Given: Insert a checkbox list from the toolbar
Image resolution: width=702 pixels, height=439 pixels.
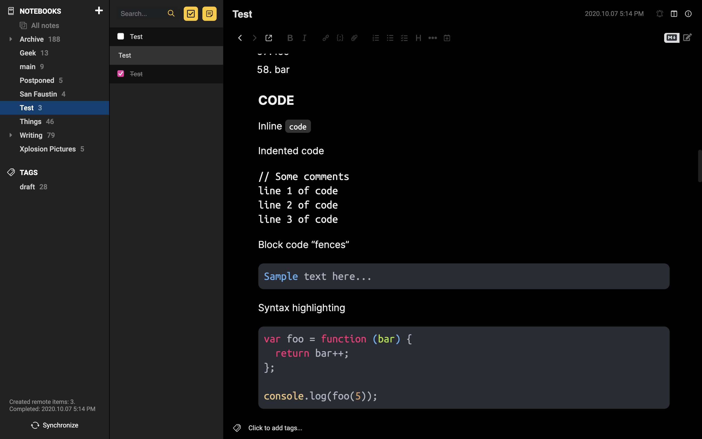Looking at the screenshot, I should [x=404, y=38].
